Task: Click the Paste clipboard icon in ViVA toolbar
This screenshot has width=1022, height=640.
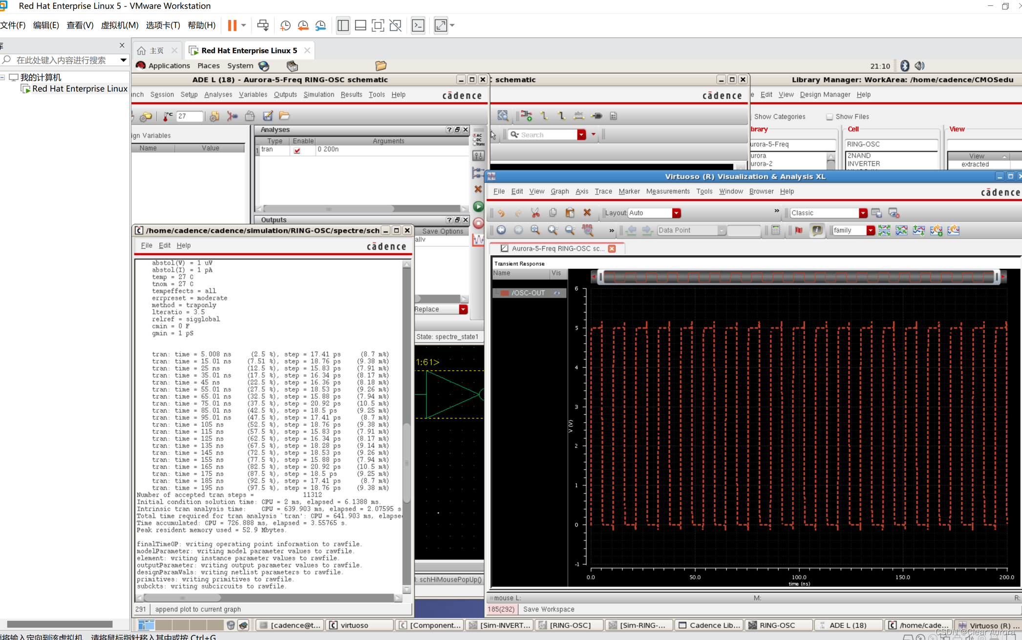Action: [x=570, y=213]
